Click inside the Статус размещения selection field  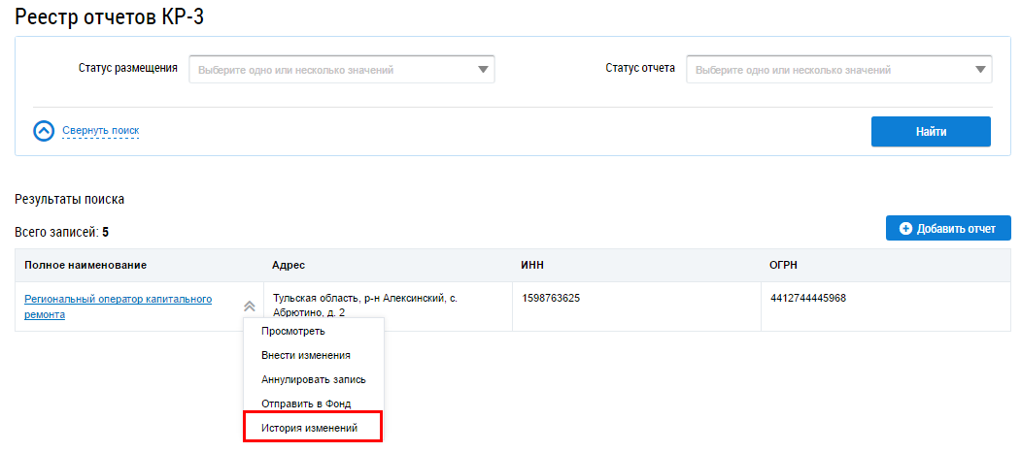330,70
